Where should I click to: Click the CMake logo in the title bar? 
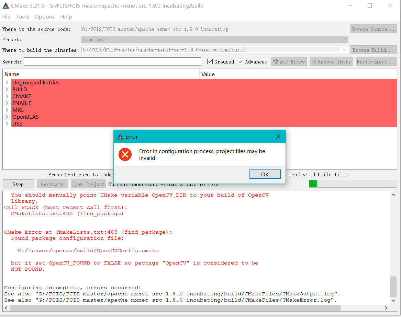pos(5,5)
